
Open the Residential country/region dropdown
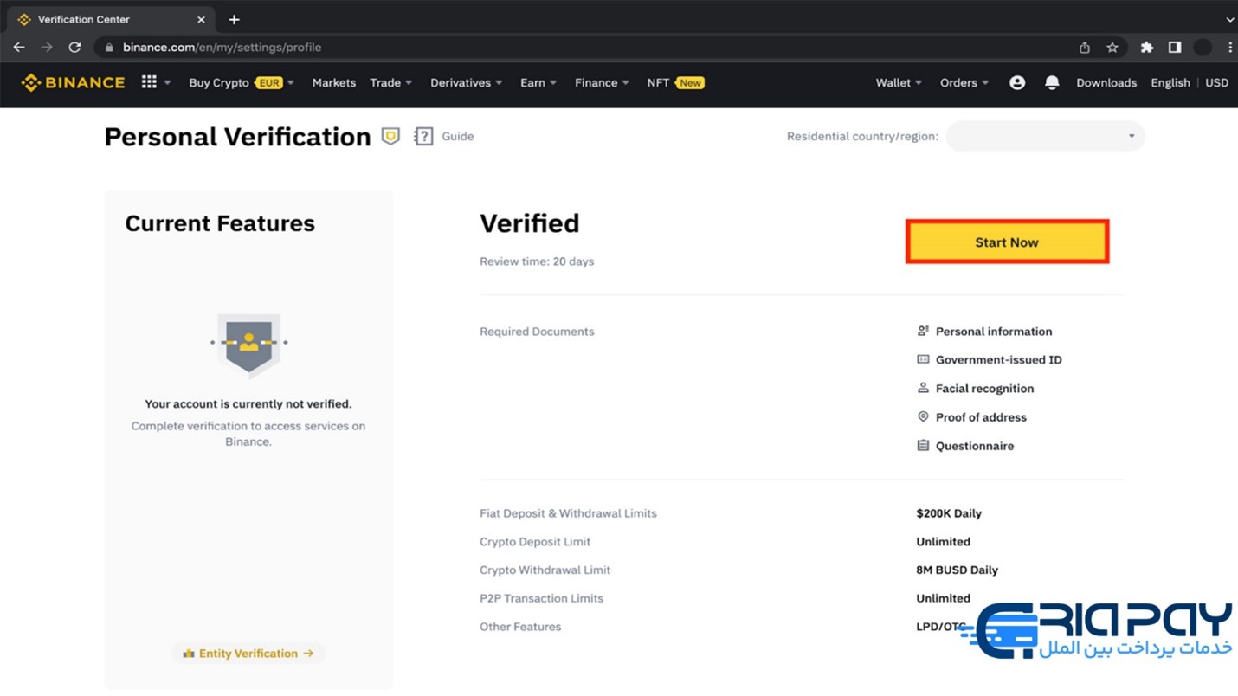pyautogui.click(x=1045, y=136)
